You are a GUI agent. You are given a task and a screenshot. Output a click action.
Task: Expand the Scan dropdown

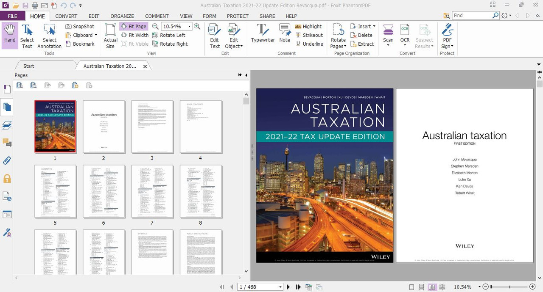pos(388,46)
